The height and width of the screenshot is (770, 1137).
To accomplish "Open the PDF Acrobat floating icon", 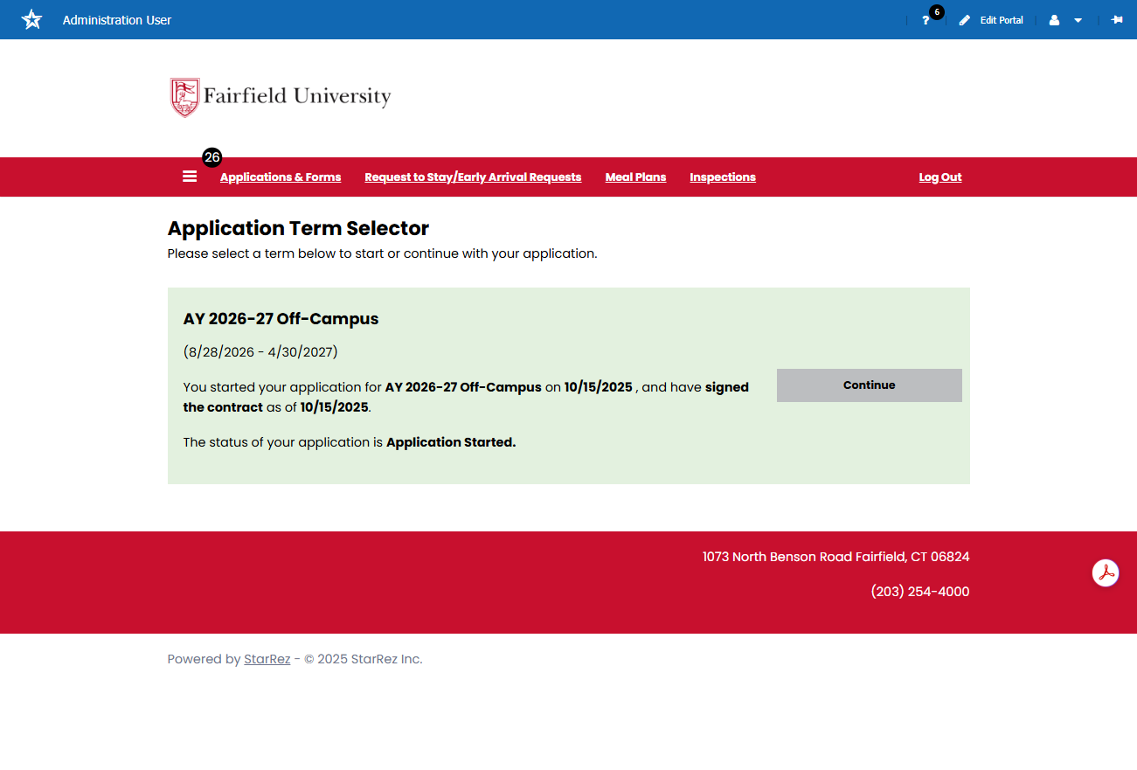I will (x=1106, y=573).
